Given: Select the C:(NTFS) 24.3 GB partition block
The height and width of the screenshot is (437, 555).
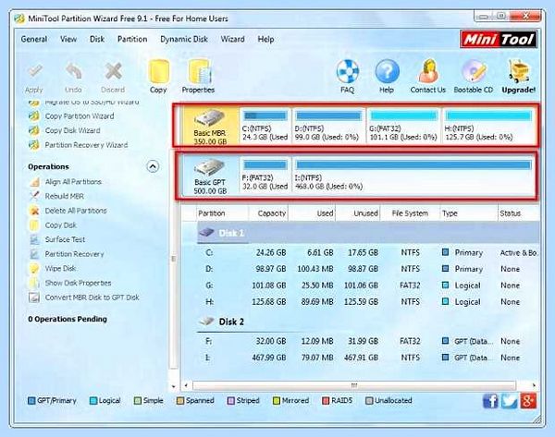Looking at the screenshot, I should pos(265,126).
